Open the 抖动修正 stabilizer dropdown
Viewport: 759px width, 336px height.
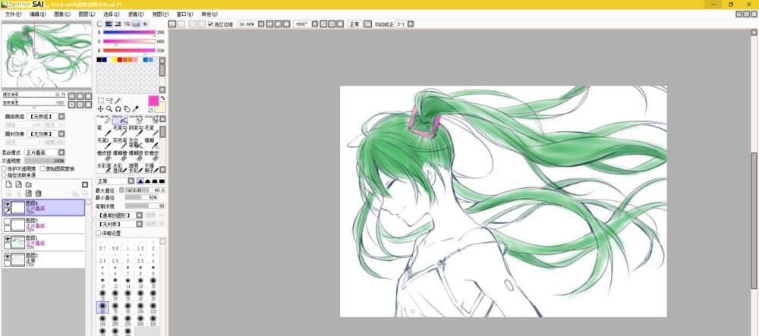coord(411,24)
